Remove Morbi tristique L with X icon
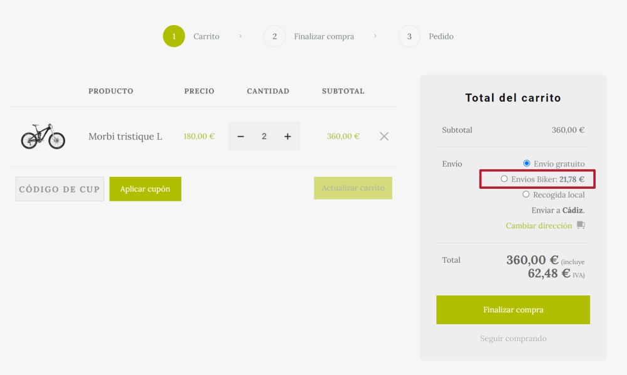This screenshot has height=375, width=627. 384,136
